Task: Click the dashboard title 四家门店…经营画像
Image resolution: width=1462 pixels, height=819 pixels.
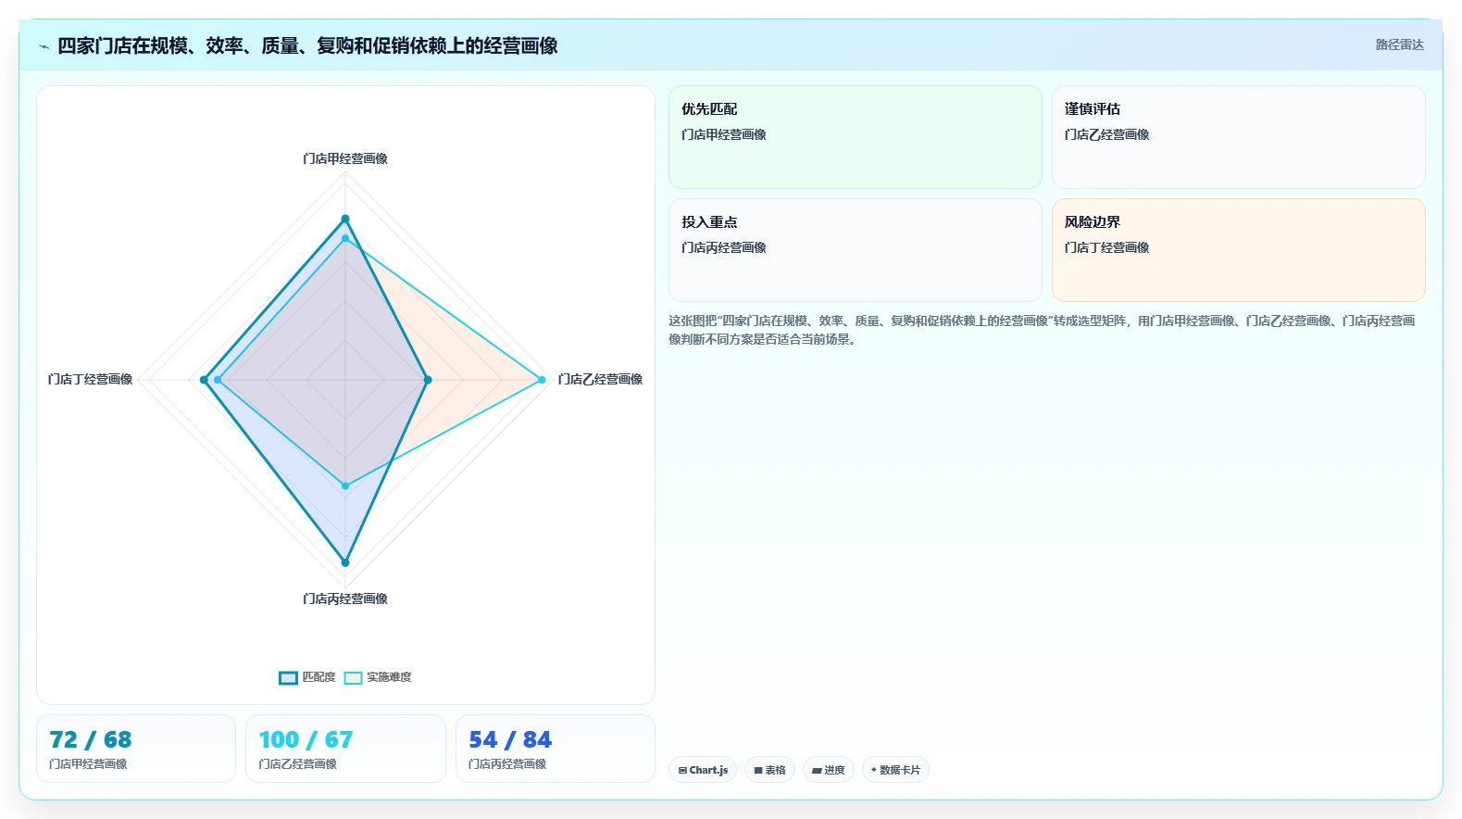Action: click(x=307, y=45)
